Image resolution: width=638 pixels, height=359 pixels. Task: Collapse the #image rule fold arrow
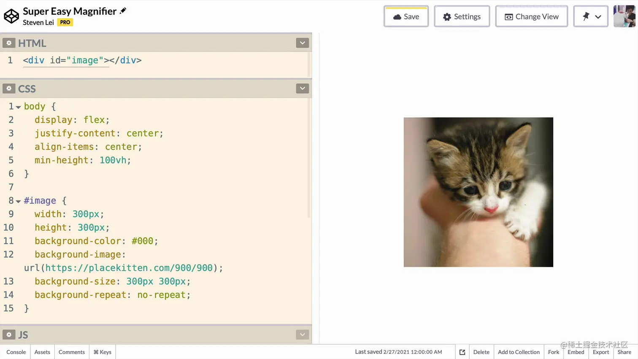tap(18, 201)
